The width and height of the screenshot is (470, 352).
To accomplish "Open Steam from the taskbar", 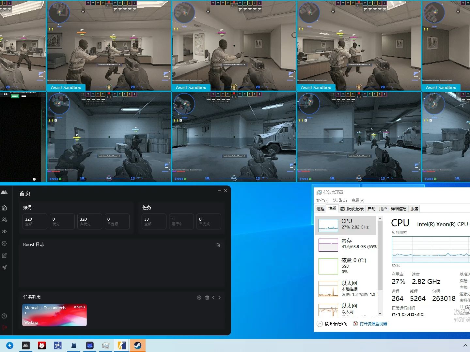I will tap(138, 345).
